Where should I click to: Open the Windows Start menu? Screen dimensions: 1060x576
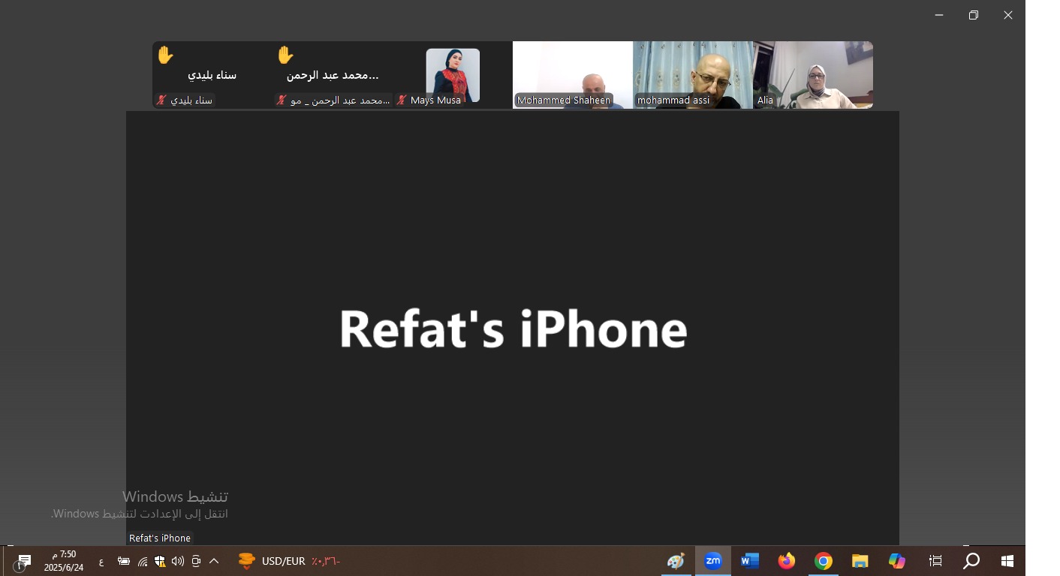pyautogui.click(x=1007, y=561)
